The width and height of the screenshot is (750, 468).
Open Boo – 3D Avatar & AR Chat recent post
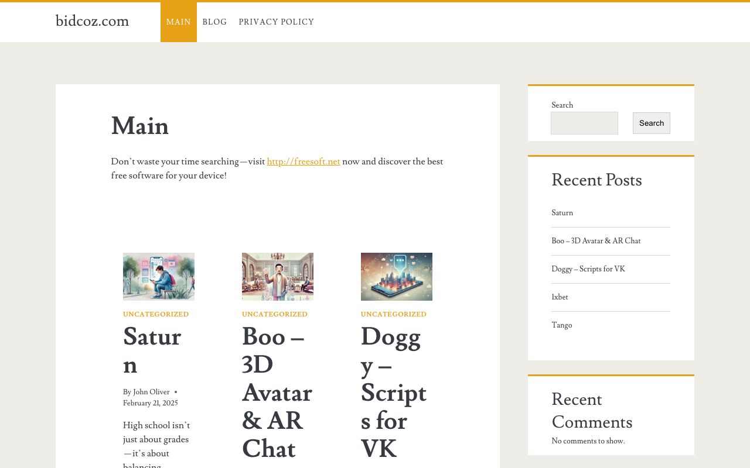(596, 241)
